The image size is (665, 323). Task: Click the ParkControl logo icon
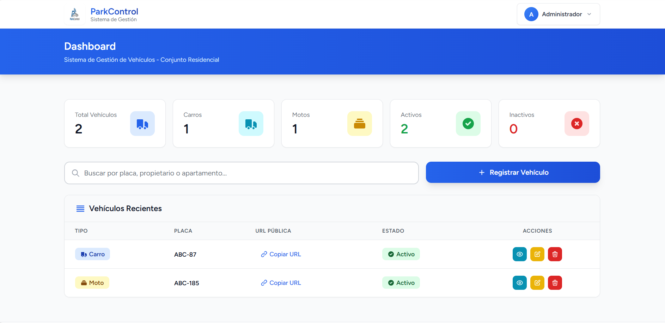(x=75, y=14)
